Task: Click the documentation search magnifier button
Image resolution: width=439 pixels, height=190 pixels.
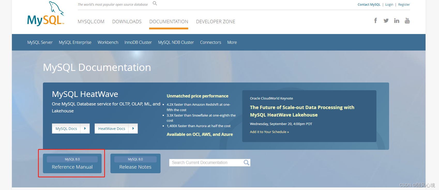Action: tap(246, 163)
